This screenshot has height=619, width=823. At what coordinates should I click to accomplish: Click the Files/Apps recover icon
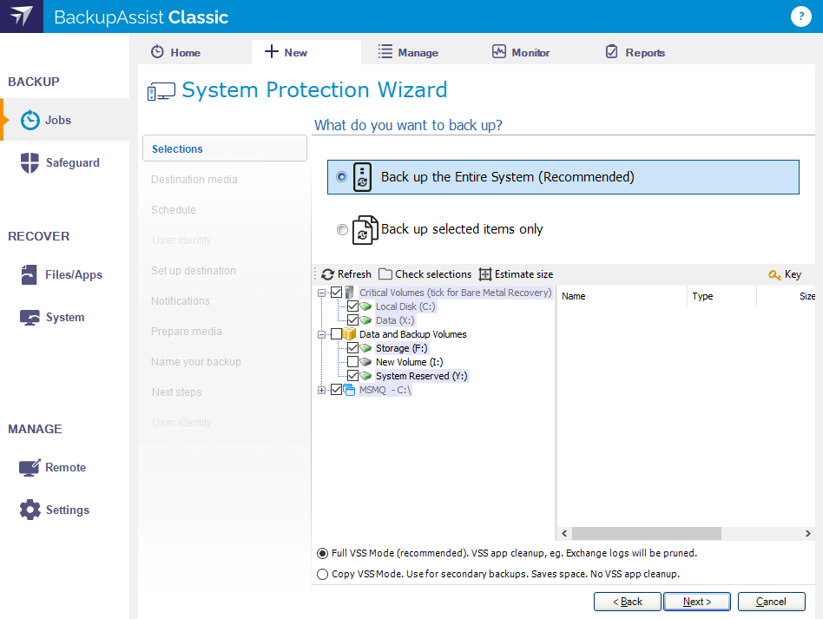(x=29, y=274)
